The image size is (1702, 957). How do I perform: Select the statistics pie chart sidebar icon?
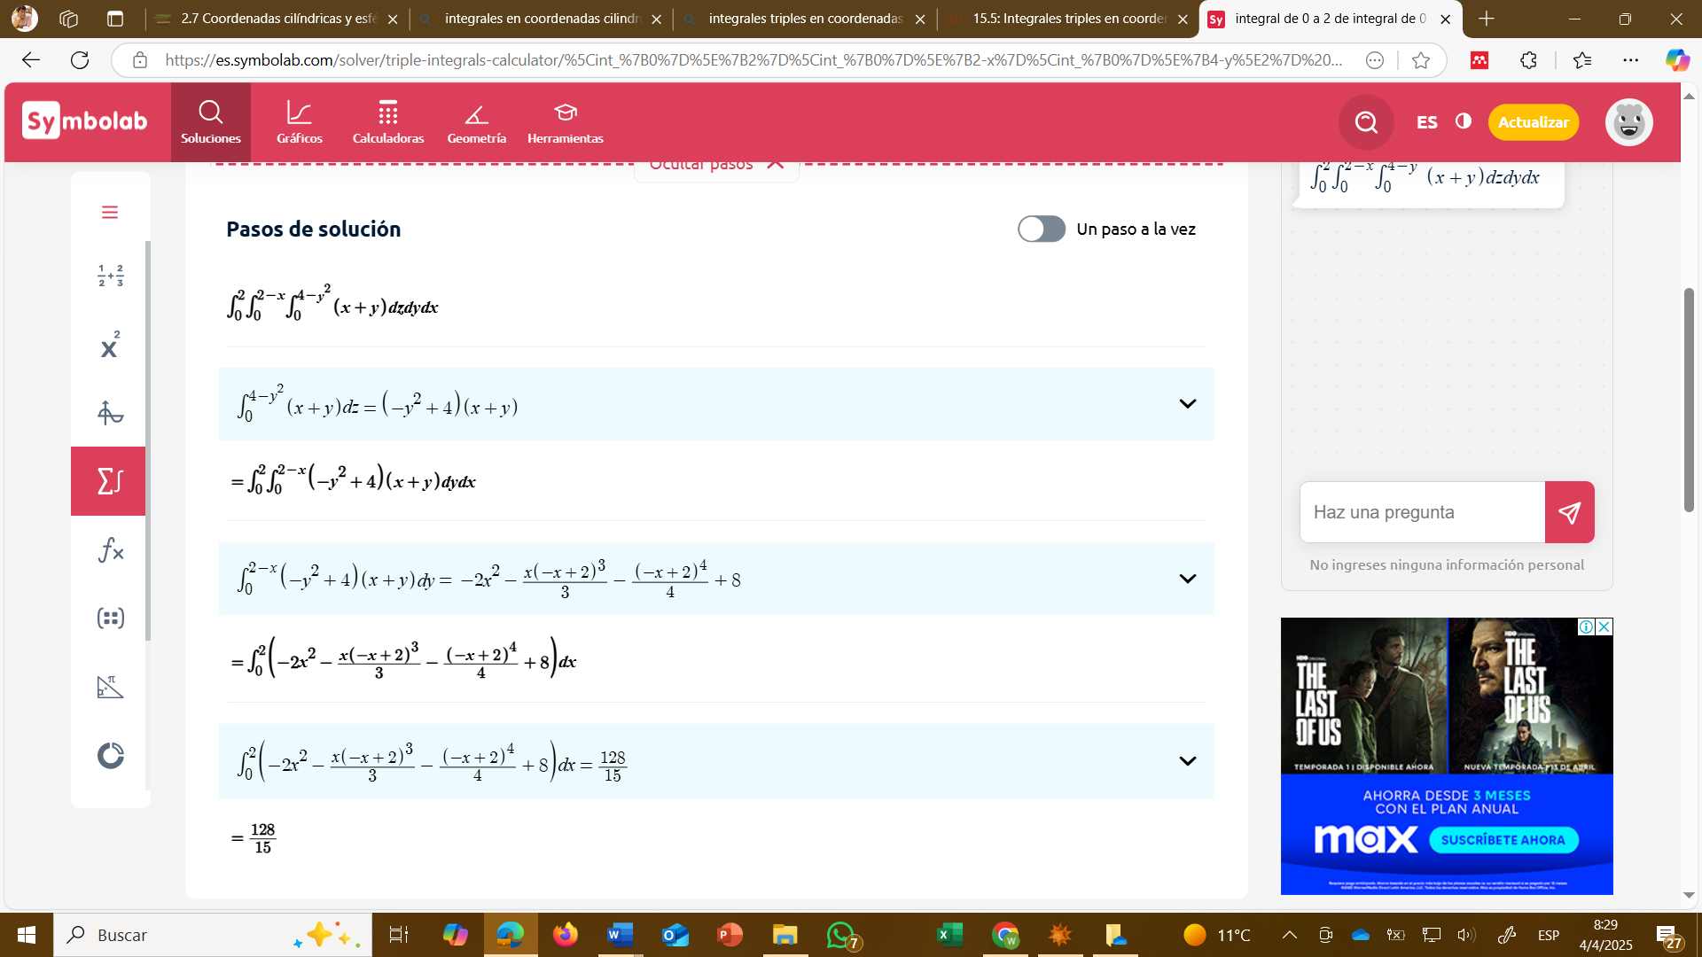[110, 756]
